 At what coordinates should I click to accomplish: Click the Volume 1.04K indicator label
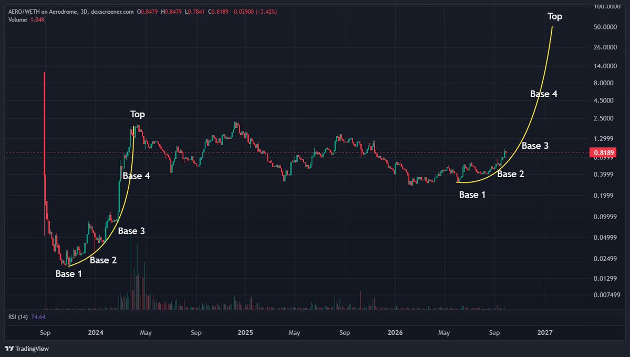click(x=26, y=19)
